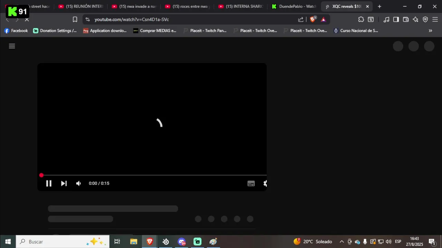The image size is (442, 248).
Task: Switch to roces entre nwa tab
Action: coord(188,7)
